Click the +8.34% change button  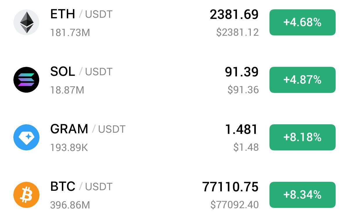pyautogui.click(x=302, y=195)
